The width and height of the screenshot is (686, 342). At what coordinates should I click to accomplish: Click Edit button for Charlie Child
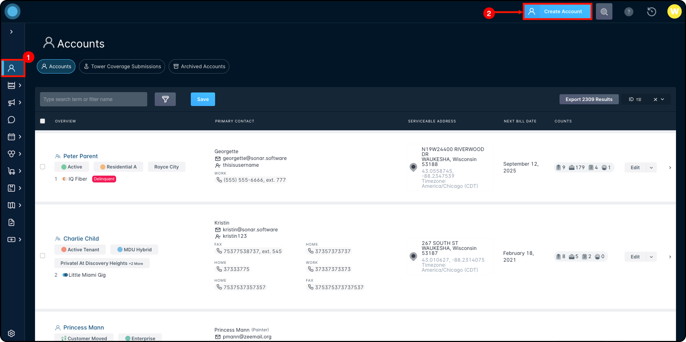point(635,257)
